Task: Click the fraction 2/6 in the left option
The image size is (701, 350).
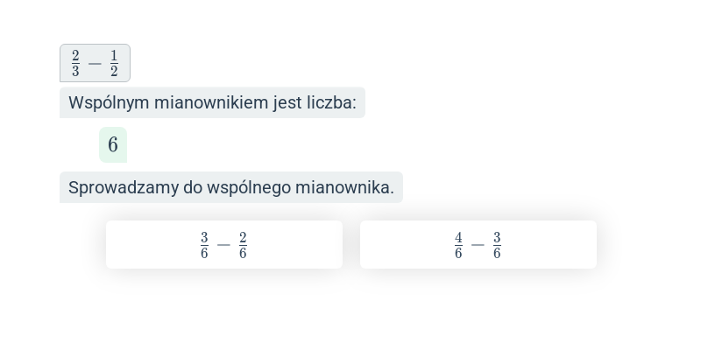Action: click(243, 245)
